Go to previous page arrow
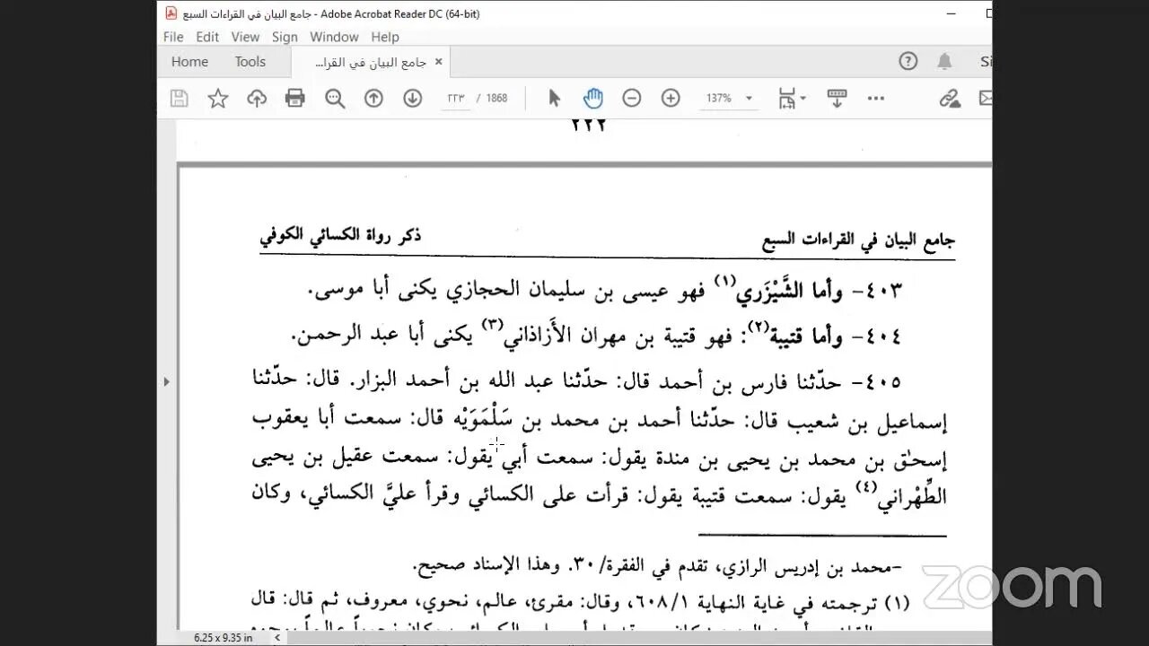 [373, 99]
